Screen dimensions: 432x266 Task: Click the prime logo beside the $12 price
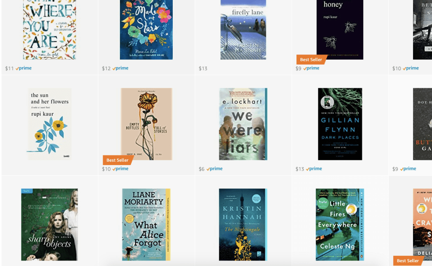[x=120, y=68]
